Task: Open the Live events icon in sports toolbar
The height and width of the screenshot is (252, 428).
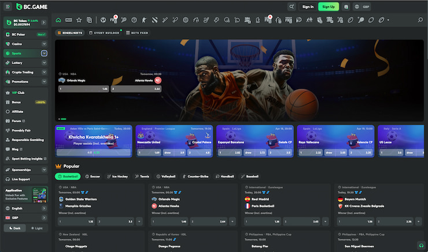Action: tap(69, 20)
